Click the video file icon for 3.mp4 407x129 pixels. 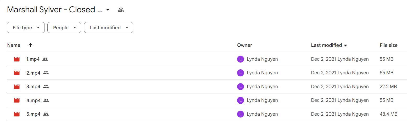tap(17, 87)
